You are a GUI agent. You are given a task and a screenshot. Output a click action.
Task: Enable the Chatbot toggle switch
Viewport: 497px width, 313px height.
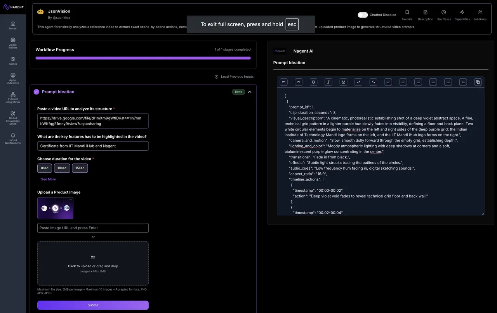pyautogui.click(x=363, y=15)
